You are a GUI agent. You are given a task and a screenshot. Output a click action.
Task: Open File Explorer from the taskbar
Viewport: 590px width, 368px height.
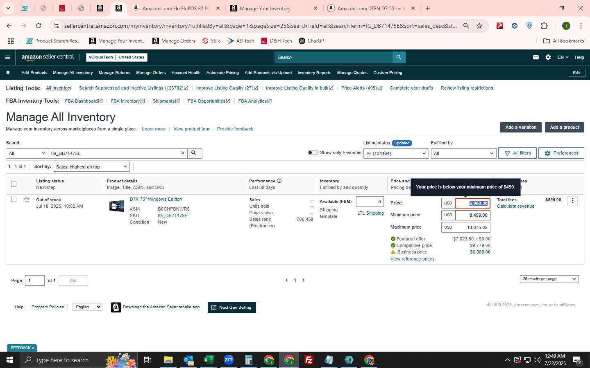(168, 360)
